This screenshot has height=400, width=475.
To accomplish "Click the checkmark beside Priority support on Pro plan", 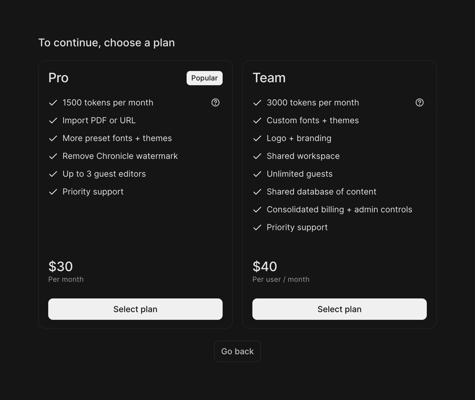I will coord(53,191).
